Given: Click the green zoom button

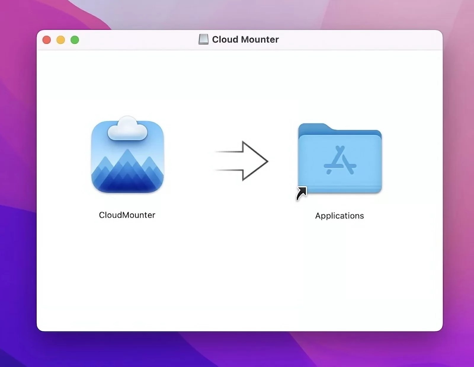Looking at the screenshot, I should point(75,39).
